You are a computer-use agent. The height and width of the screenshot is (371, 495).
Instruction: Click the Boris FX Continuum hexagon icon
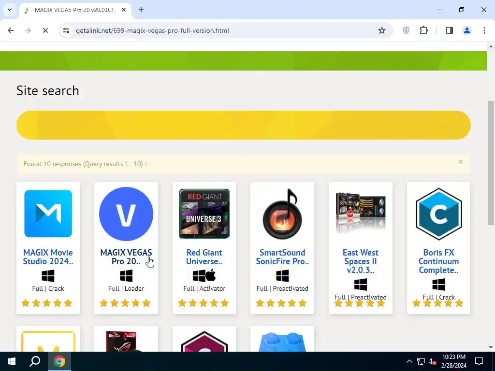click(438, 214)
